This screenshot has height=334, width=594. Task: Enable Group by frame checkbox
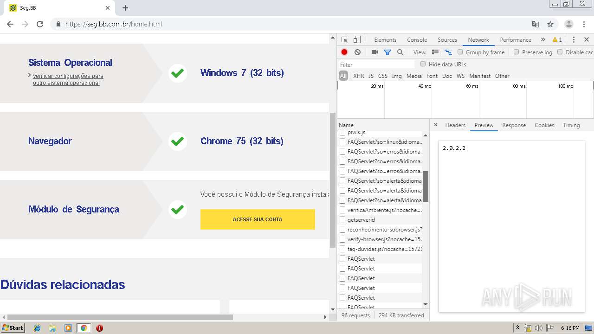[460, 52]
